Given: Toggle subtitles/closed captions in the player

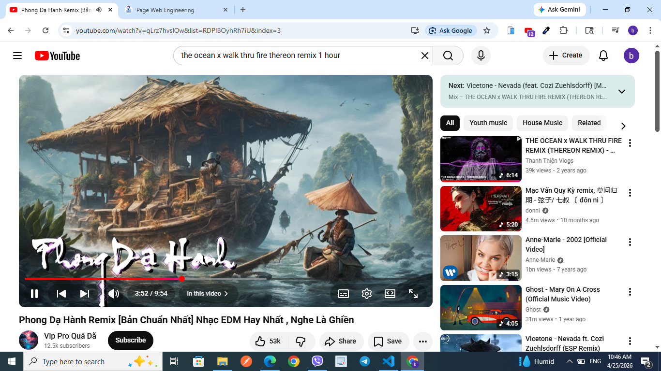Looking at the screenshot, I should (344, 294).
